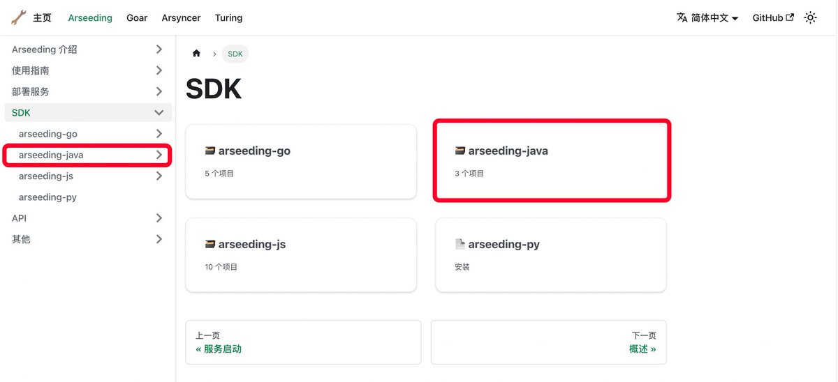The height and width of the screenshot is (382, 838).
Task: Click the "10 个项目" text
Action: click(x=221, y=267)
